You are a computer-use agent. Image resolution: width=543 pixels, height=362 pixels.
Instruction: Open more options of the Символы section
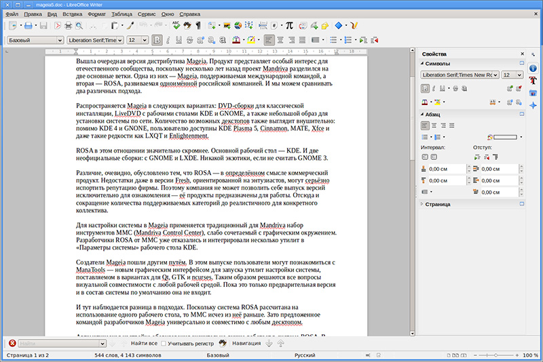point(522,63)
